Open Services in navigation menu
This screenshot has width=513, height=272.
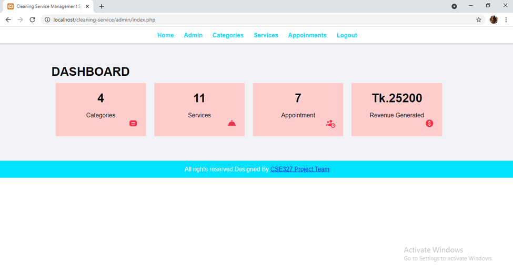tap(266, 35)
